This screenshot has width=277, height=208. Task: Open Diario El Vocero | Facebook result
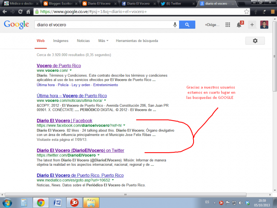tap(64, 121)
